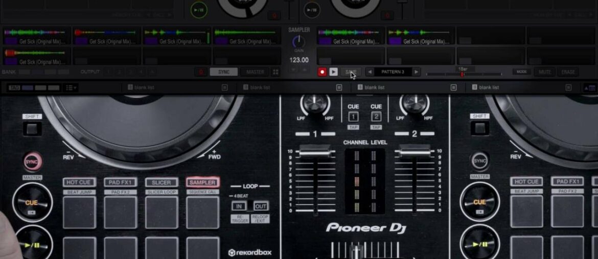The image size is (598, 259).
Task: Select sampler OUTPUT A
Action: [x=152, y=72]
